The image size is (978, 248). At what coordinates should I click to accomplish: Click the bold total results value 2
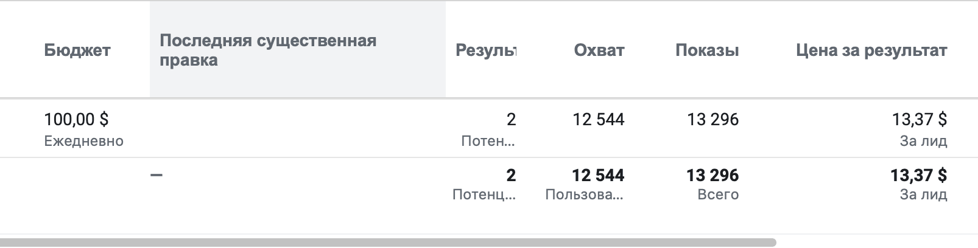511,176
